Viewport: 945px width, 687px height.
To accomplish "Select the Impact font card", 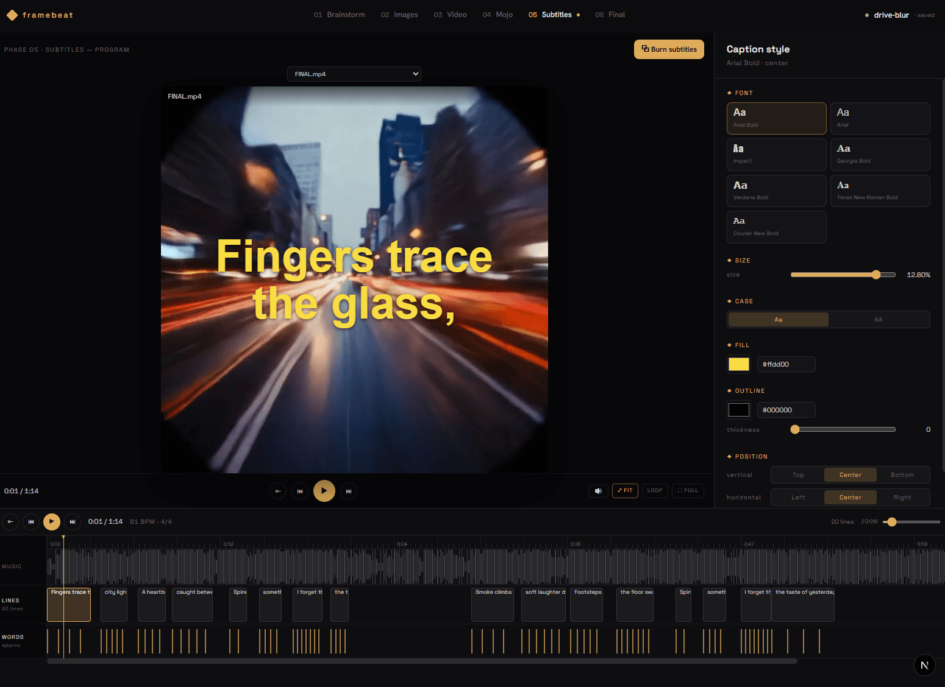I will [776, 155].
